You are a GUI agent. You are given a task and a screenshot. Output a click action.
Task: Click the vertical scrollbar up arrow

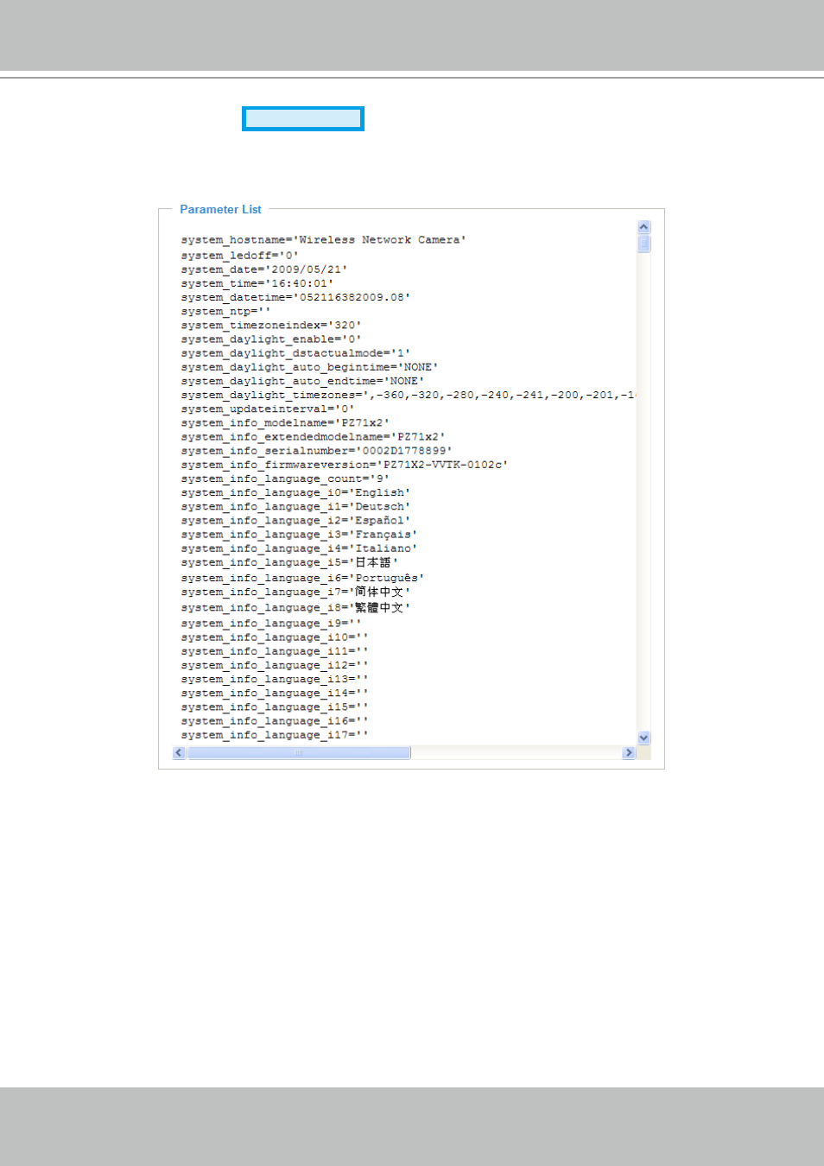(x=643, y=227)
